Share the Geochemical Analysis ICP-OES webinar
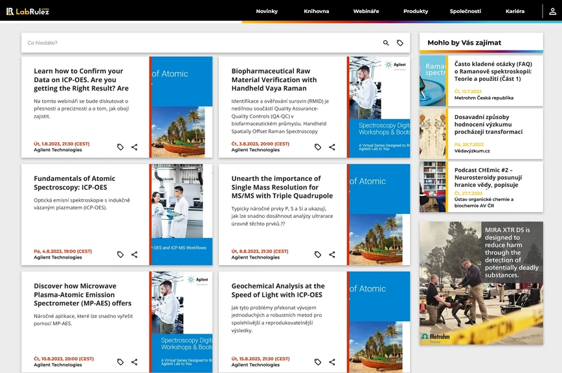The width and height of the screenshot is (562, 373). pyautogui.click(x=332, y=362)
